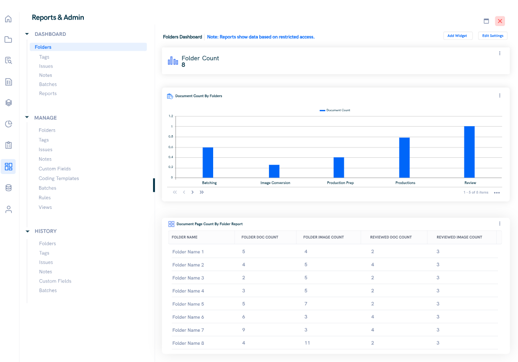
Task: Open the clipboard icon in left rail
Action: tap(8, 145)
